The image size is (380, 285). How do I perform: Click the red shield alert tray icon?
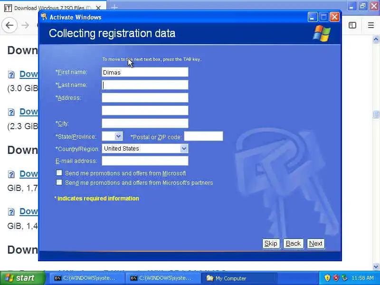(x=336, y=278)
